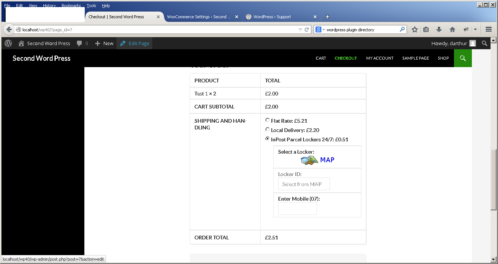Go to the SHOP nav link

point(443,58)
